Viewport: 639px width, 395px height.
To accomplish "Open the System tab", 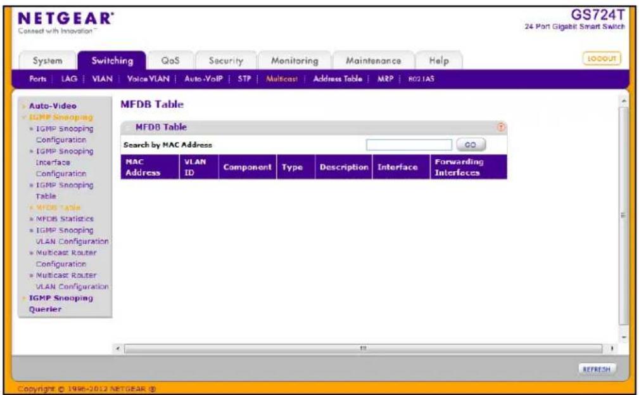I will pos(47,61).
